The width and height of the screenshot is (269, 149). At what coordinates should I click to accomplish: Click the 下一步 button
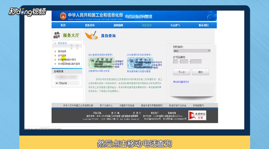point(181,72)
